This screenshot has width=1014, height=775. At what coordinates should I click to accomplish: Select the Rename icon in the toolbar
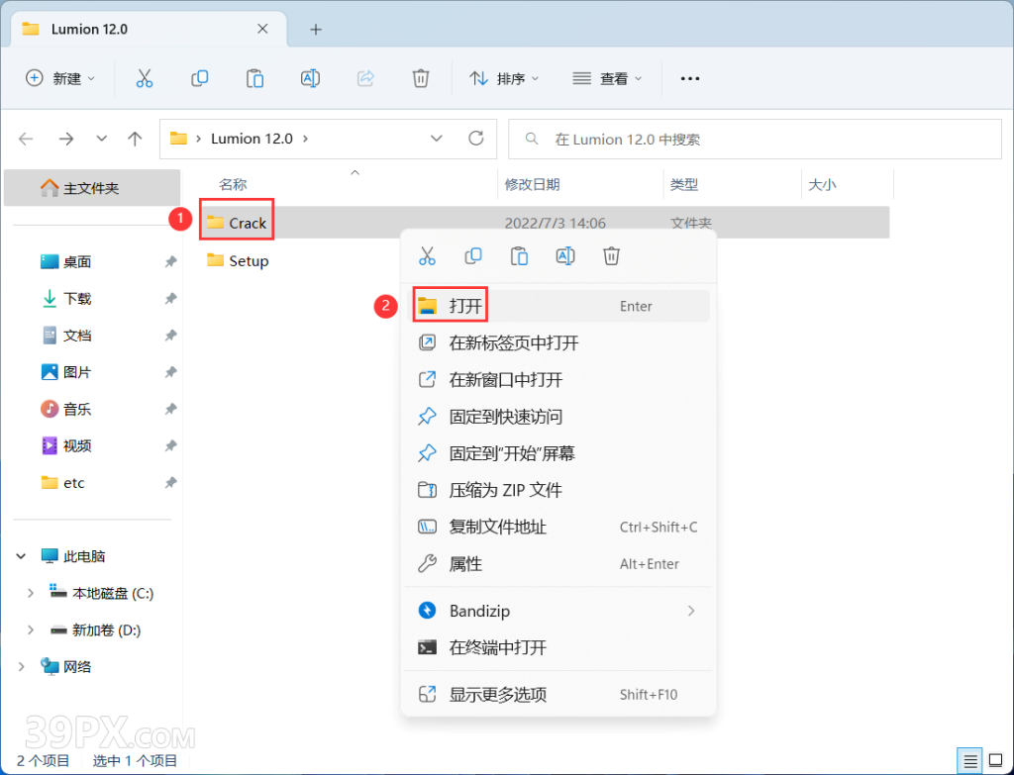click(x=310, y=78)
